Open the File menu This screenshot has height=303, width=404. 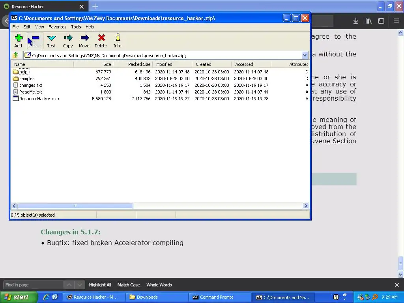coord(15,27)
